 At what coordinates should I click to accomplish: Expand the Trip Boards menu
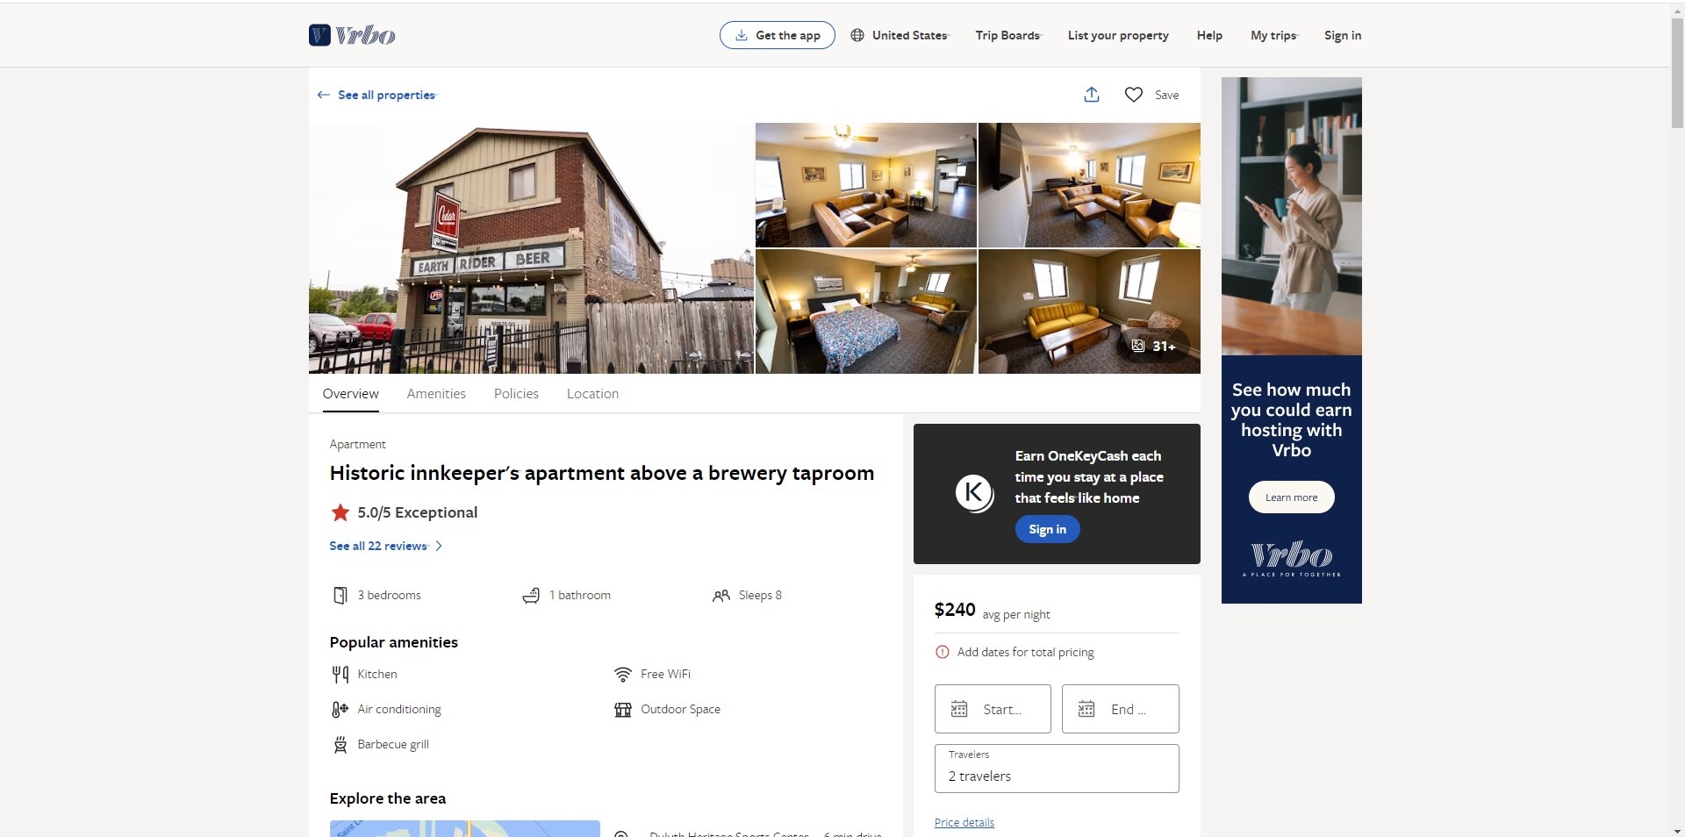tap(1008, 35)
